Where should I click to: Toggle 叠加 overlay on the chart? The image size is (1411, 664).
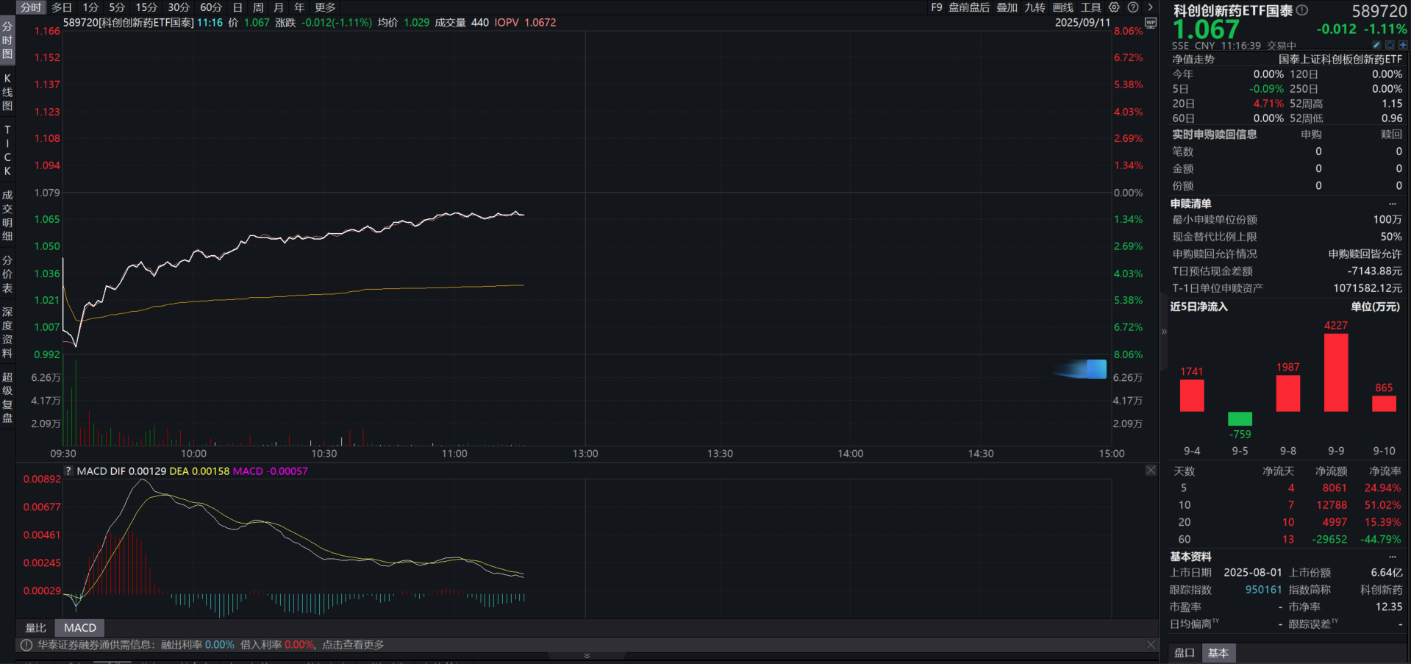pos(1007,7)
